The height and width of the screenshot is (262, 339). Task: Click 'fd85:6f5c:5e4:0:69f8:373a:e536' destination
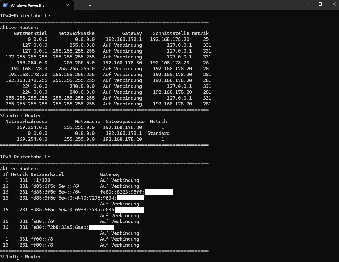(x=72, y=210)
